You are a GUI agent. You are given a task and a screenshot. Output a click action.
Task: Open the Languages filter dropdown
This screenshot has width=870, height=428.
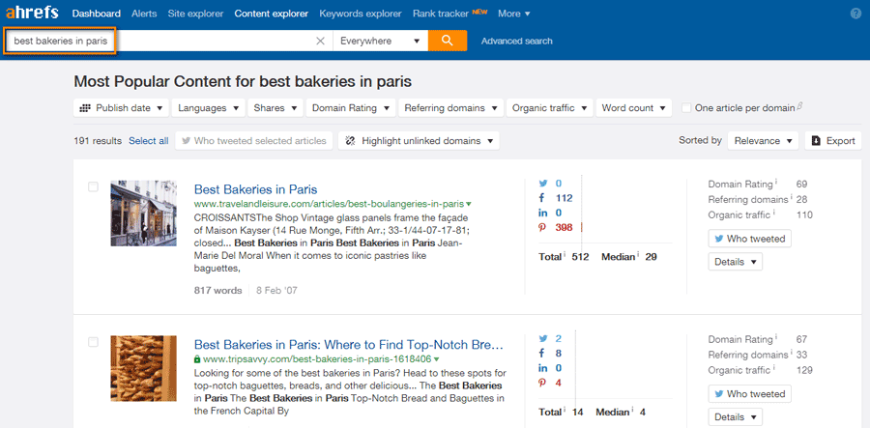[x=209, y=108]
